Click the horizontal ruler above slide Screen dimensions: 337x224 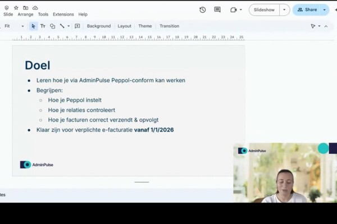129,38
